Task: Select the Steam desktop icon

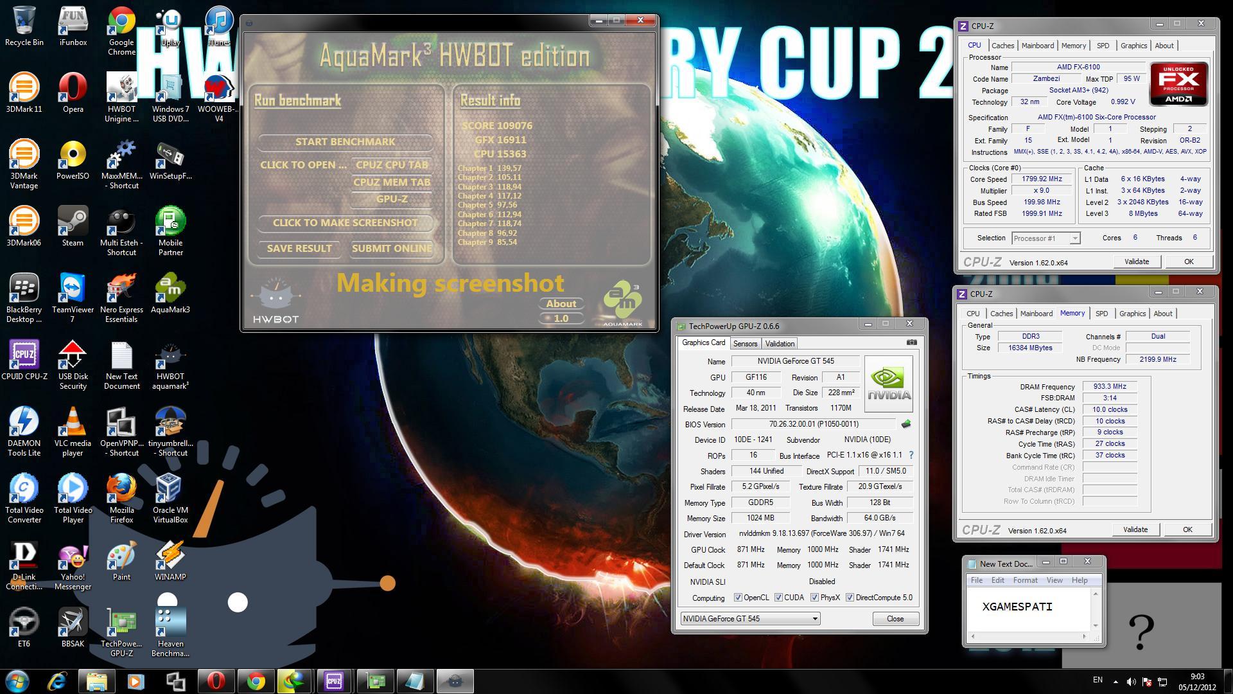Action: 73,227
